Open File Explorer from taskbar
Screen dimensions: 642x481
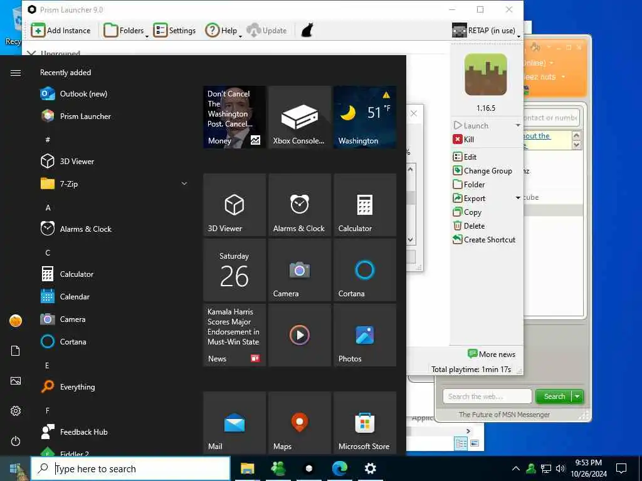pos(247,468)
